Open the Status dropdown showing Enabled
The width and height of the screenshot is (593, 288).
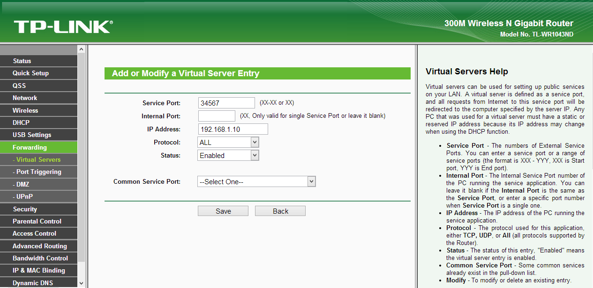tap(228, 155)
